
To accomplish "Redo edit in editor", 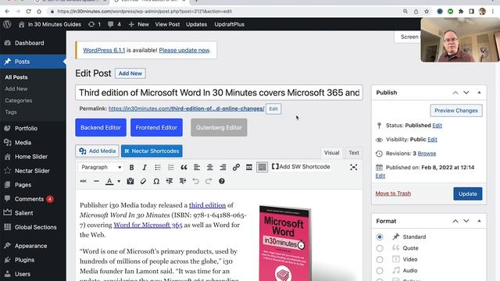I will click(x=209, y=181).
